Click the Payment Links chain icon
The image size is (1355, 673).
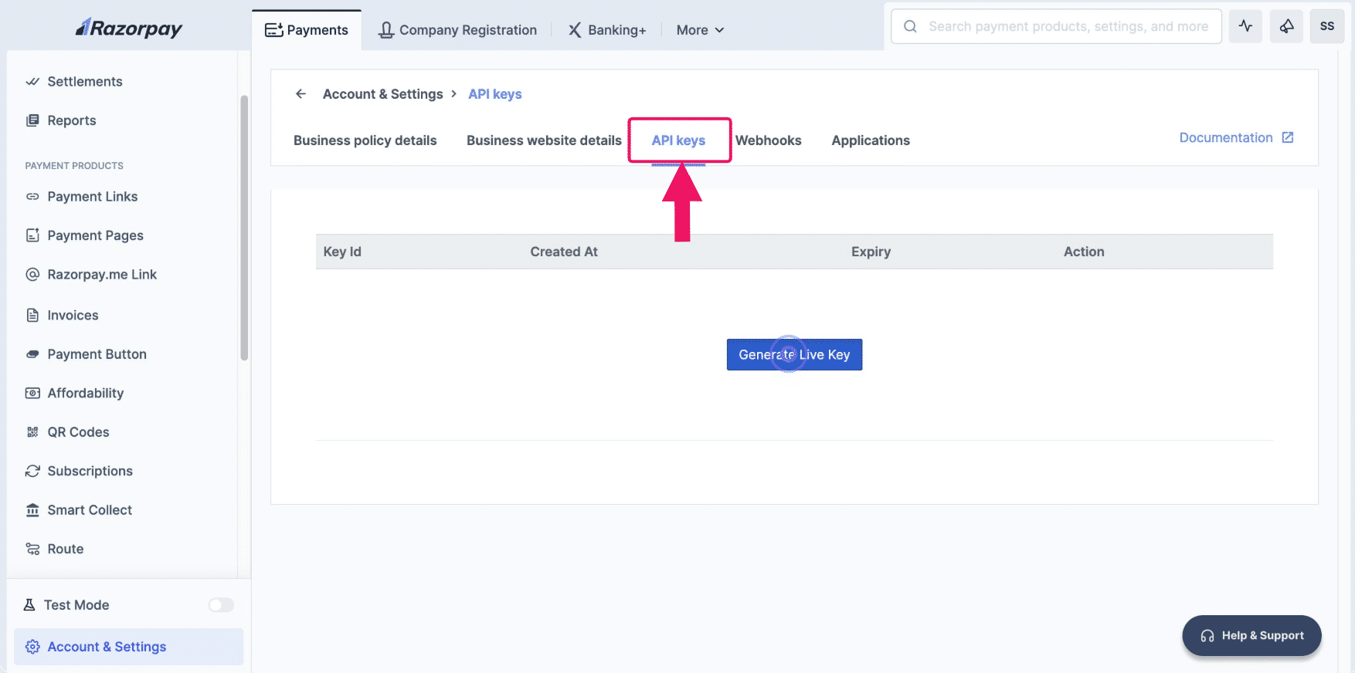[32, 197]
